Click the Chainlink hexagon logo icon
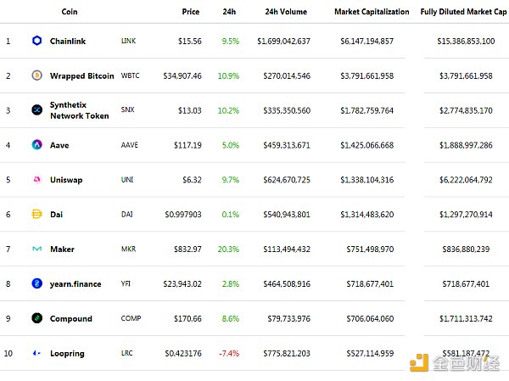The height and width of the screenshot is (381, 509). point(36,41)
